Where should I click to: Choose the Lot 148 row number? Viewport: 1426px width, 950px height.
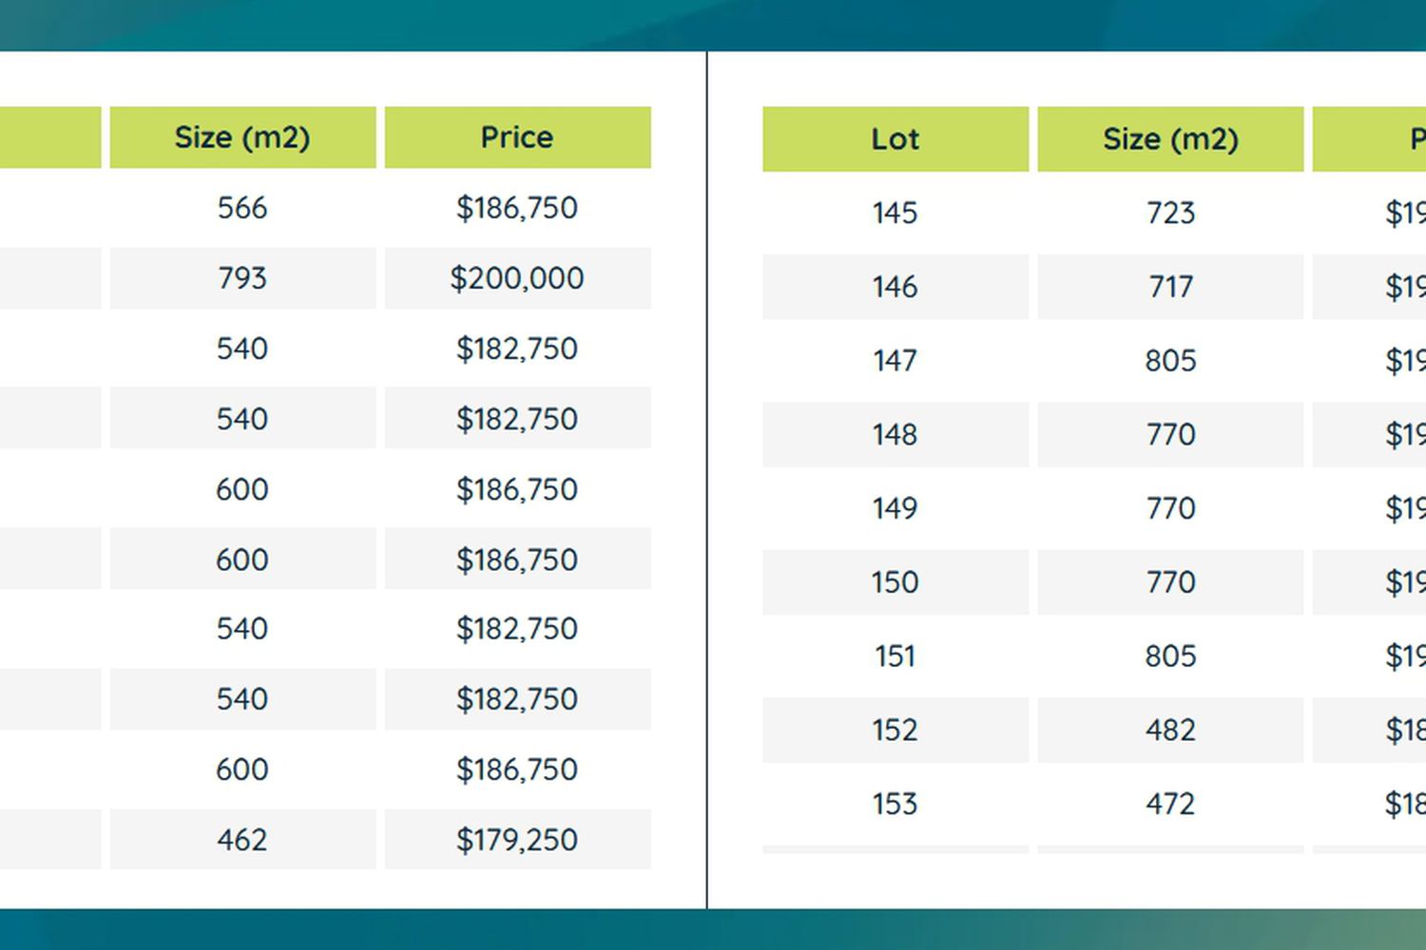[x=895, y=434]
